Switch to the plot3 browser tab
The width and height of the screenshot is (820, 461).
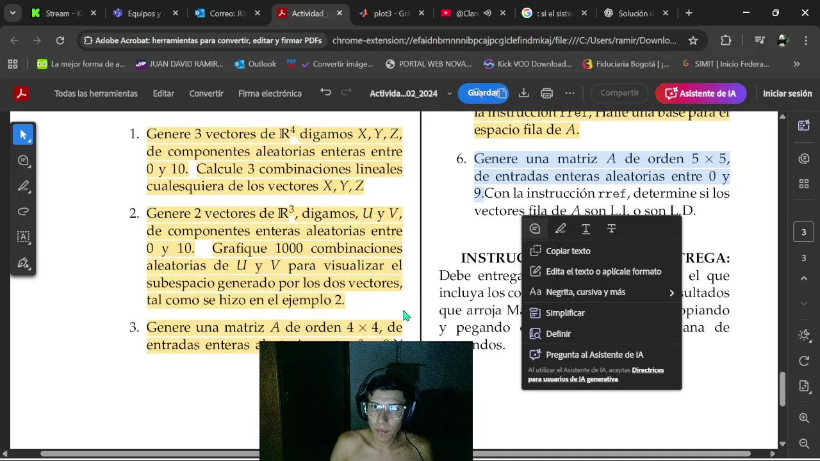(392, 13)
